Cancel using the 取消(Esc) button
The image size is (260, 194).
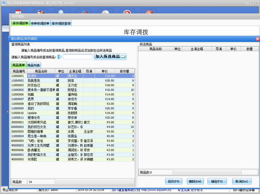click(x=242, y=181)
